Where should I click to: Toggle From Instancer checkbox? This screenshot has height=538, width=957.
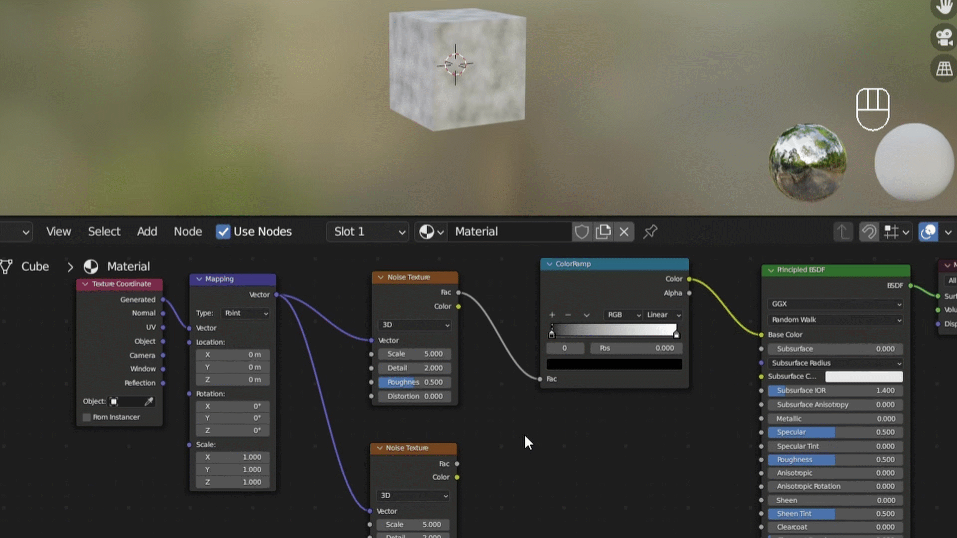pyautogui.click(x=86, y=416)
